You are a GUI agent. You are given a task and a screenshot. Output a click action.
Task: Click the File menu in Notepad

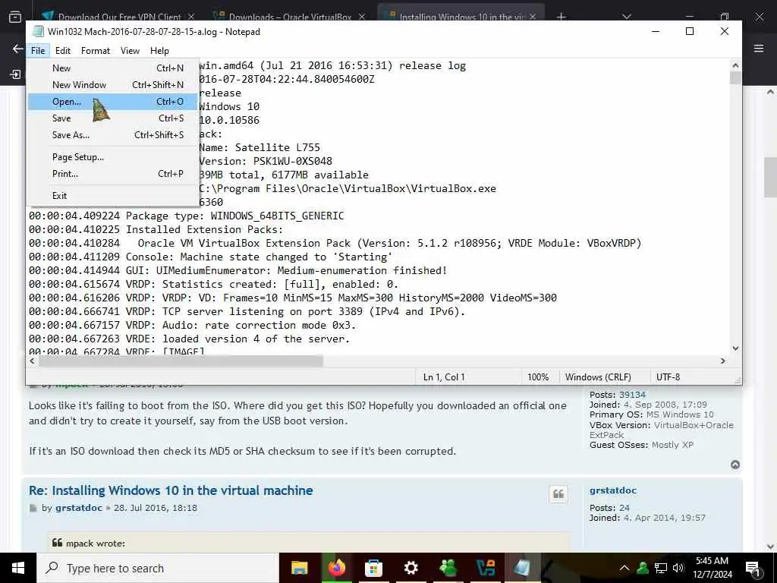(38, 51)
